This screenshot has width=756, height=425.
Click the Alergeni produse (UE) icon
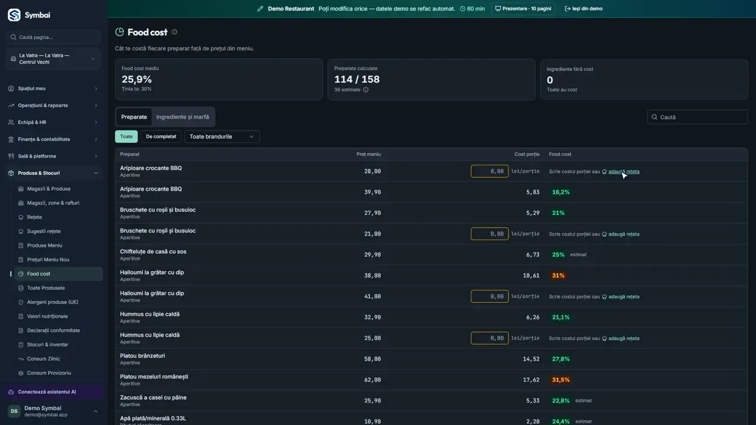click(x=21, y=302)
